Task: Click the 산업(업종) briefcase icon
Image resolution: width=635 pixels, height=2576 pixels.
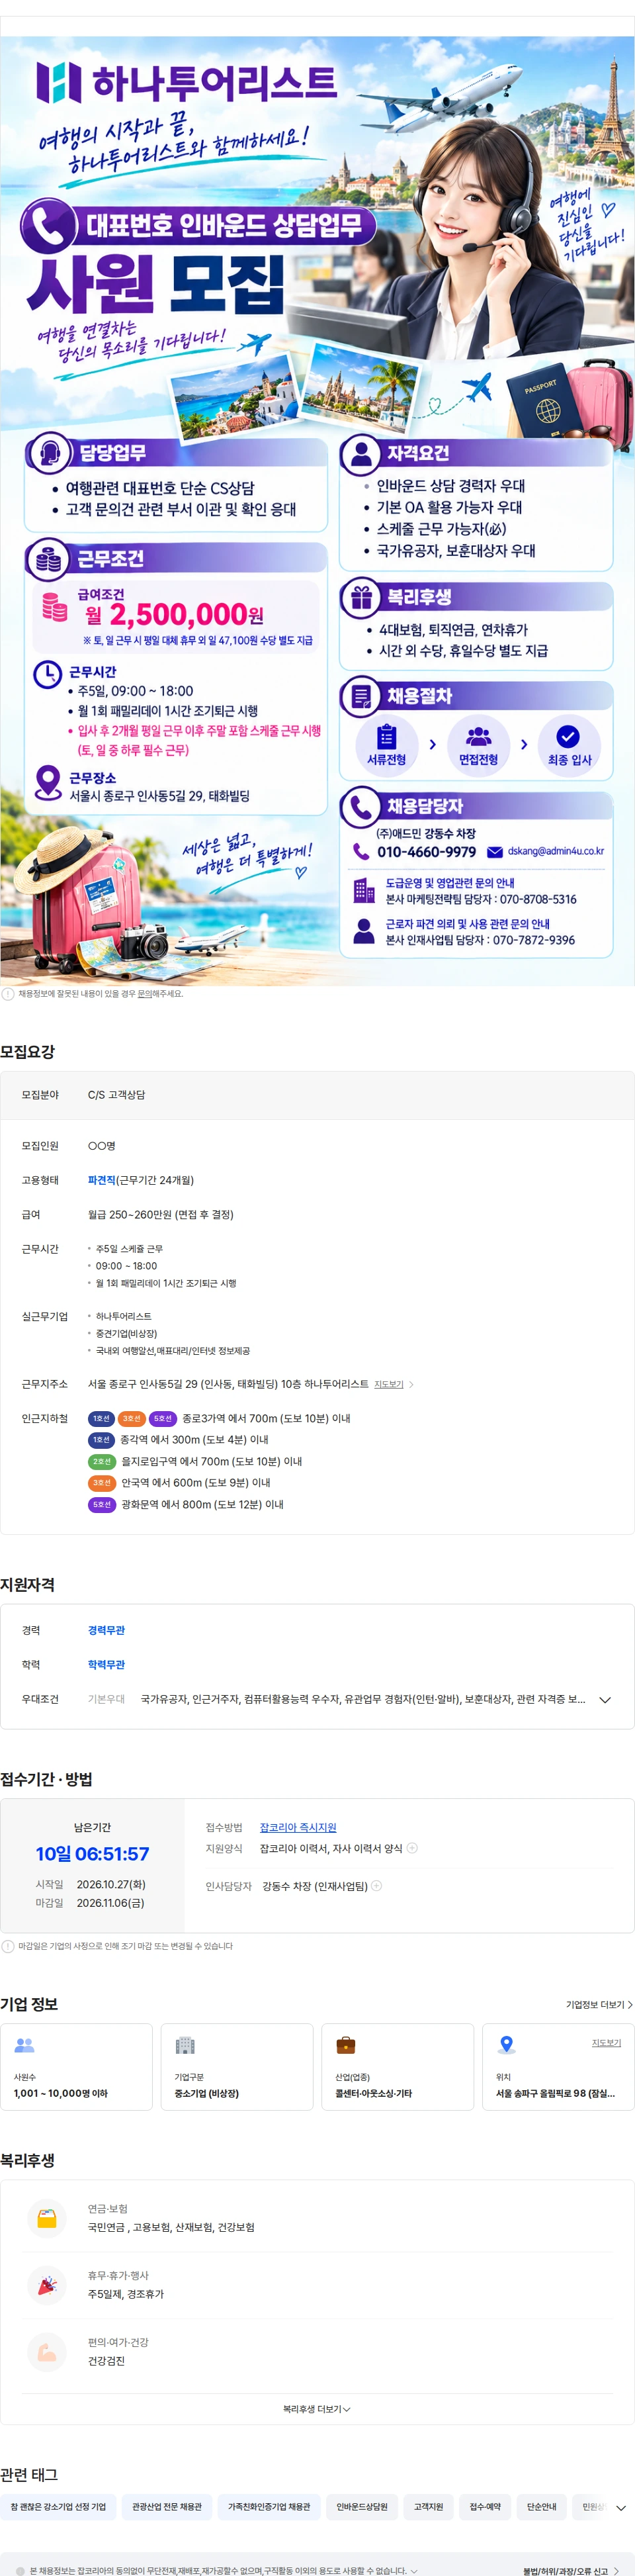Action: point(346,2045)
